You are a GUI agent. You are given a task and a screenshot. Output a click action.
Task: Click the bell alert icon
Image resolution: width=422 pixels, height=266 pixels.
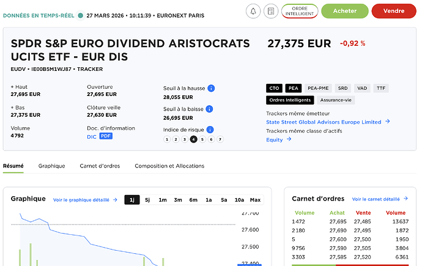point(253,11)
